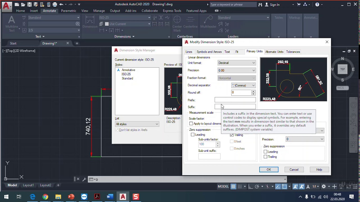Open the angular Precision dropdown showing 0
Screen dimensions: 360x202
pos(305,139)
